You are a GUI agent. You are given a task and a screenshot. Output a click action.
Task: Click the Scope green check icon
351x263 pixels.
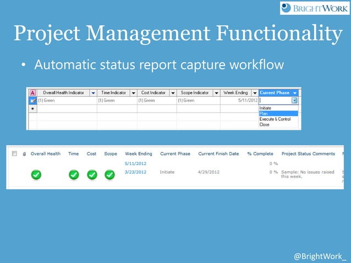(x=109, y=175)
